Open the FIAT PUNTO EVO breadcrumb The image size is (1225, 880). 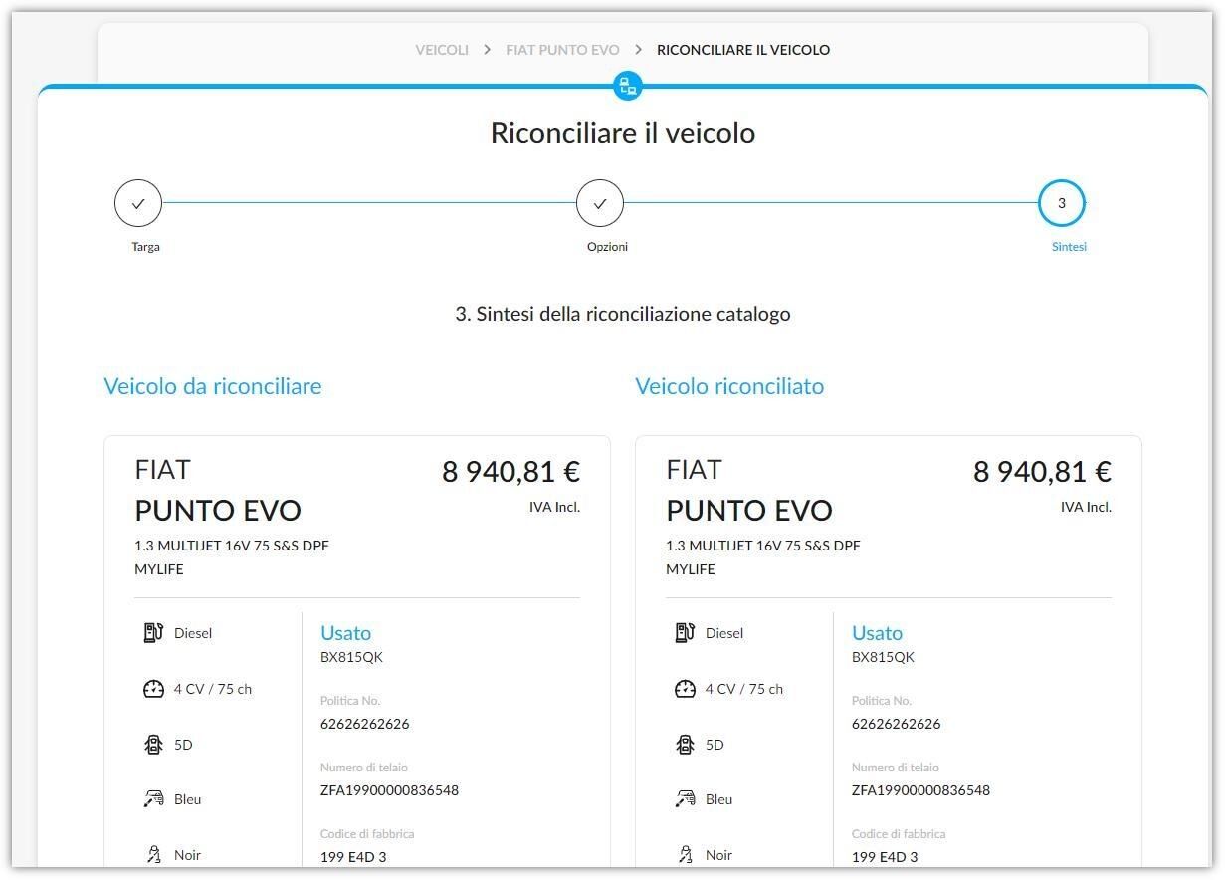562,50
